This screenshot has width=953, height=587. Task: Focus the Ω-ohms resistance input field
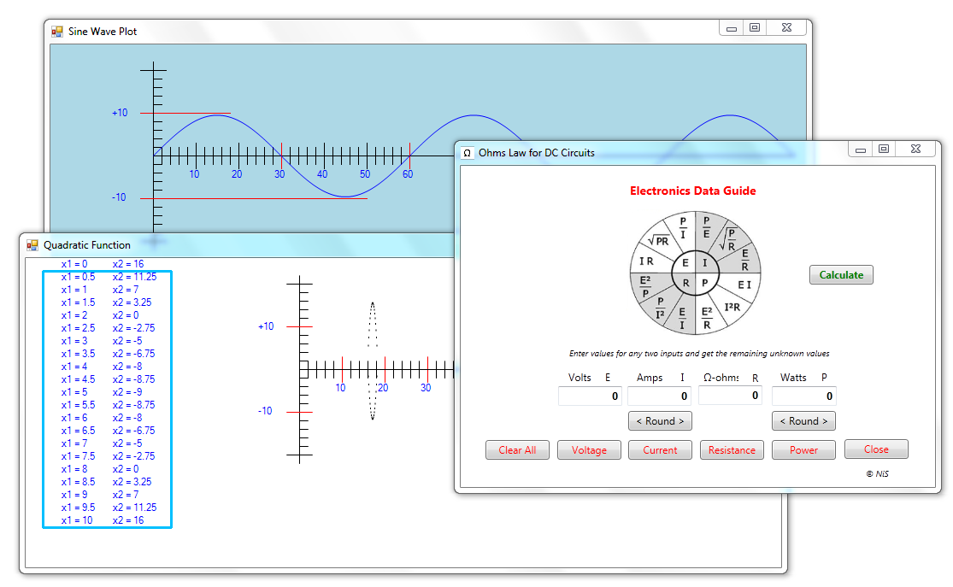(x=730, y=396)
